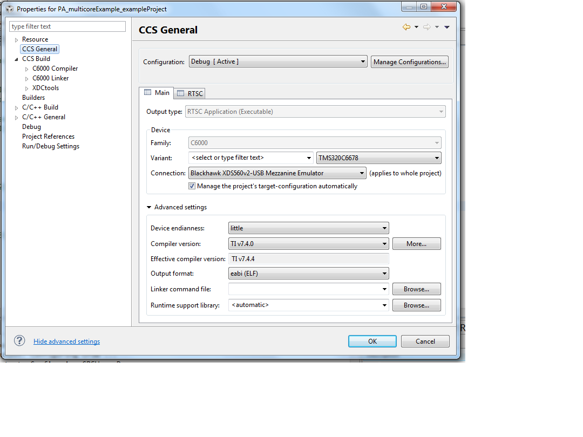583x437 pixels.
Task: Expand the Resource tree node
Action: tap(16, 40)
